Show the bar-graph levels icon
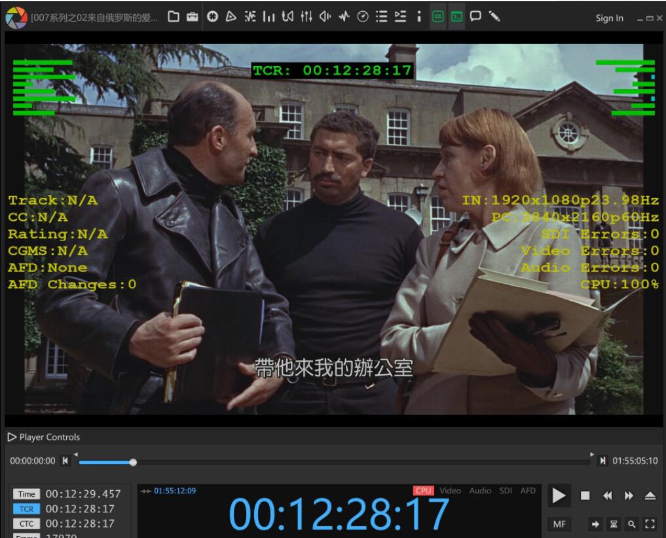This screenshot has height=538, width=666. (268, 16)
